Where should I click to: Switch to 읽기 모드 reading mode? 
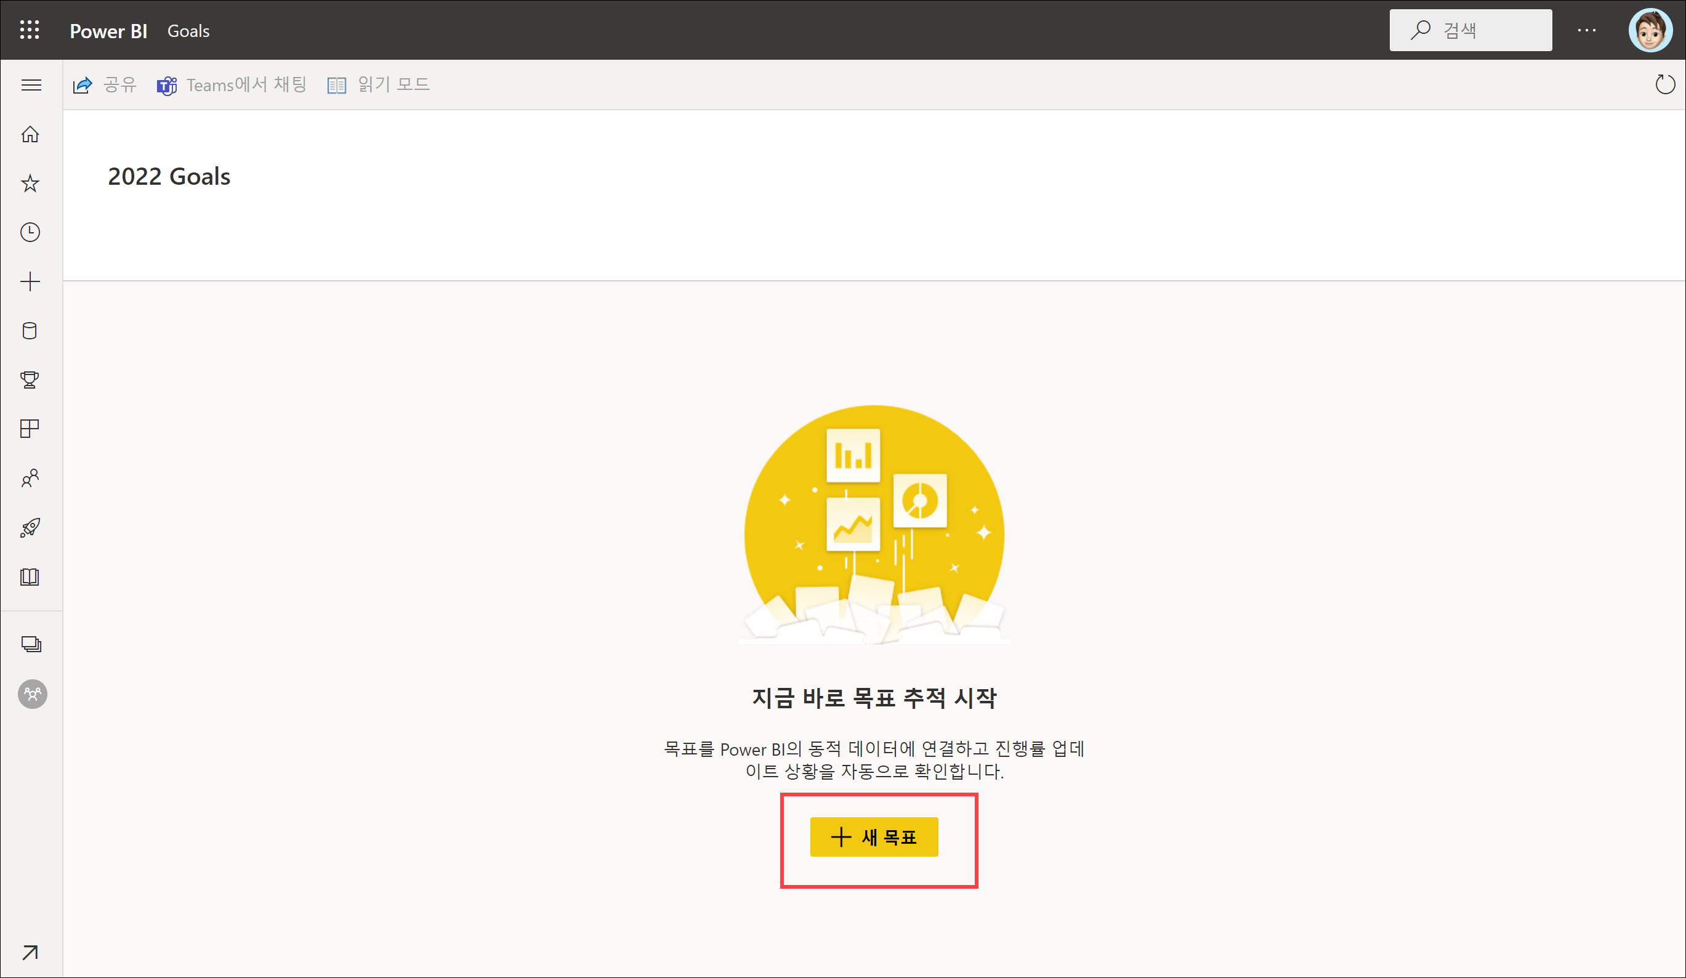(379, 85)
